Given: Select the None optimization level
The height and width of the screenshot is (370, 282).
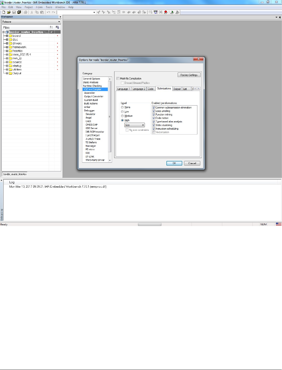Looking at the screenshot, I should tap(122, 107).
